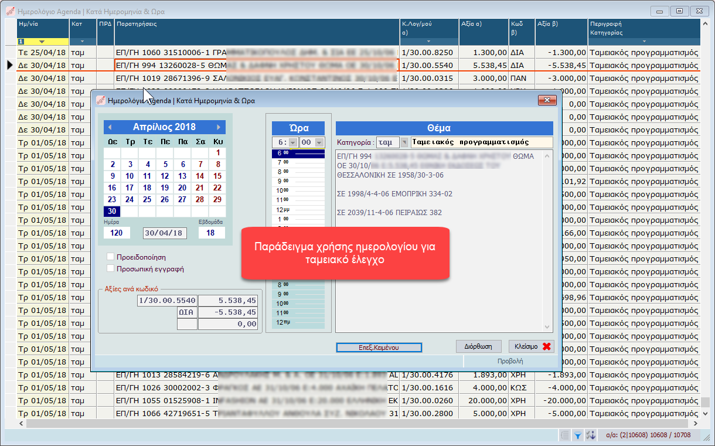Click the Ημέρα field showing 120
The height and width of the screenshot is (446, 715).
[x=117, y=233]
